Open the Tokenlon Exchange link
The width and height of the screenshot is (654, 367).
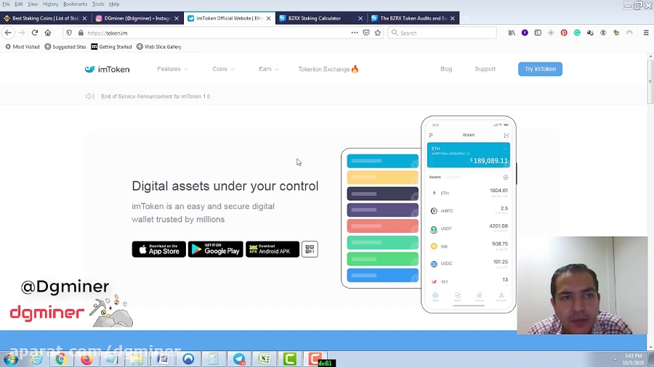coord(328,69)
